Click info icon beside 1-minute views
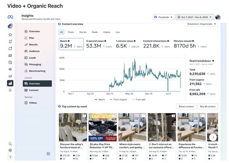 pos(134,41)
